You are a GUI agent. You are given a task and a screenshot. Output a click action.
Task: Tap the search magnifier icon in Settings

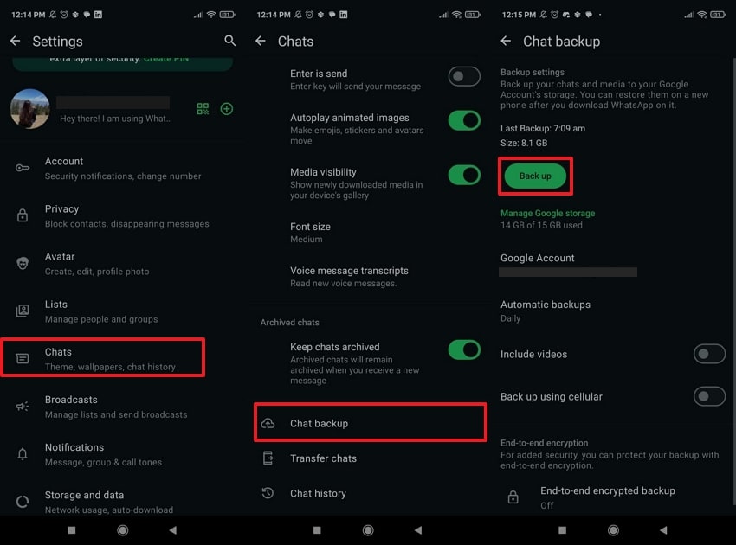click(229, 41)
